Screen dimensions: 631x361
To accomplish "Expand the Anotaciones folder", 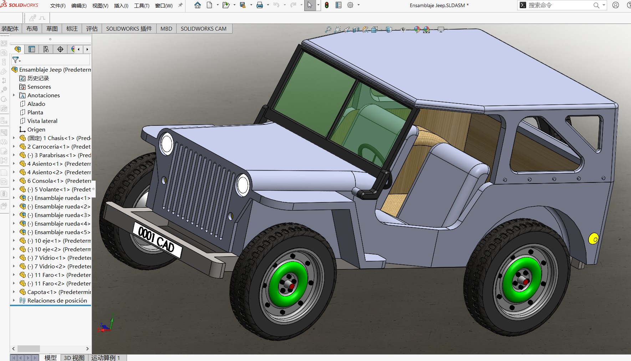I will 14,95.
